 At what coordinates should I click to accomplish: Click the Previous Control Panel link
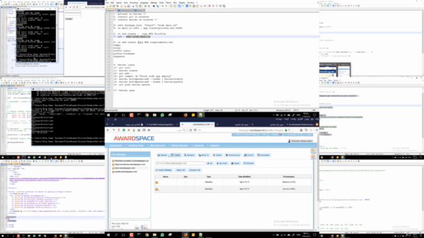[244, 135]
